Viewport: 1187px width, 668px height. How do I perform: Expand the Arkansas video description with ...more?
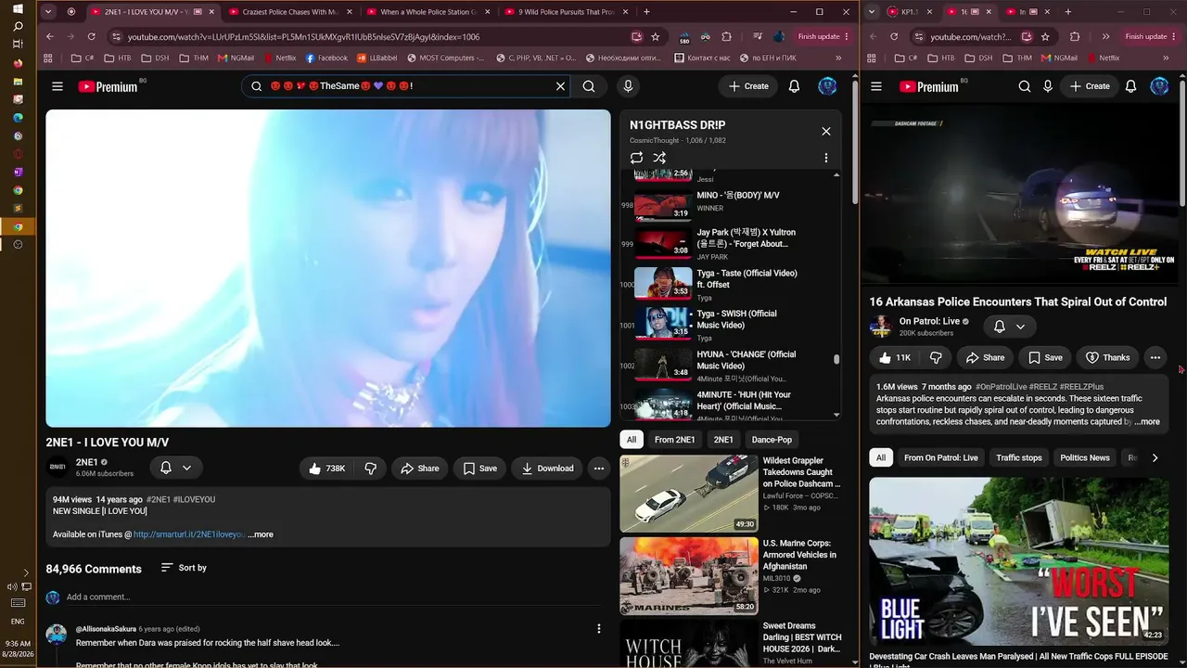[x=1148, y=422]
